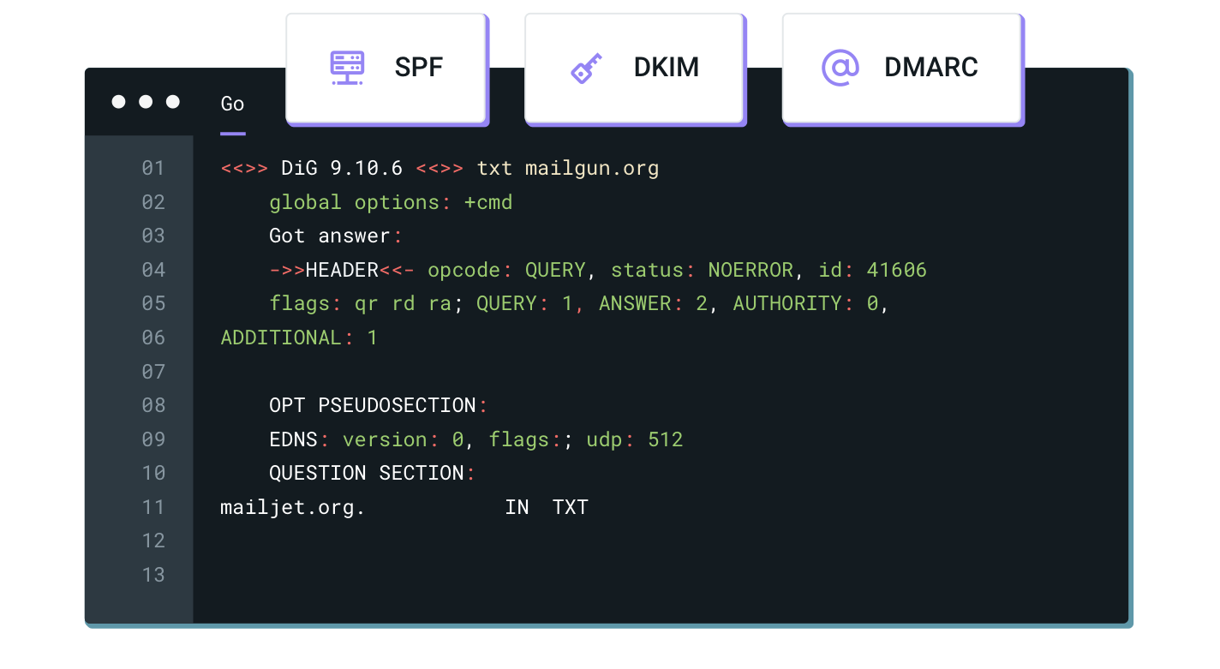Click the text 'txt mailgun.org'
The height and width of the screenshot is (669, 1220).
point(568,168)
